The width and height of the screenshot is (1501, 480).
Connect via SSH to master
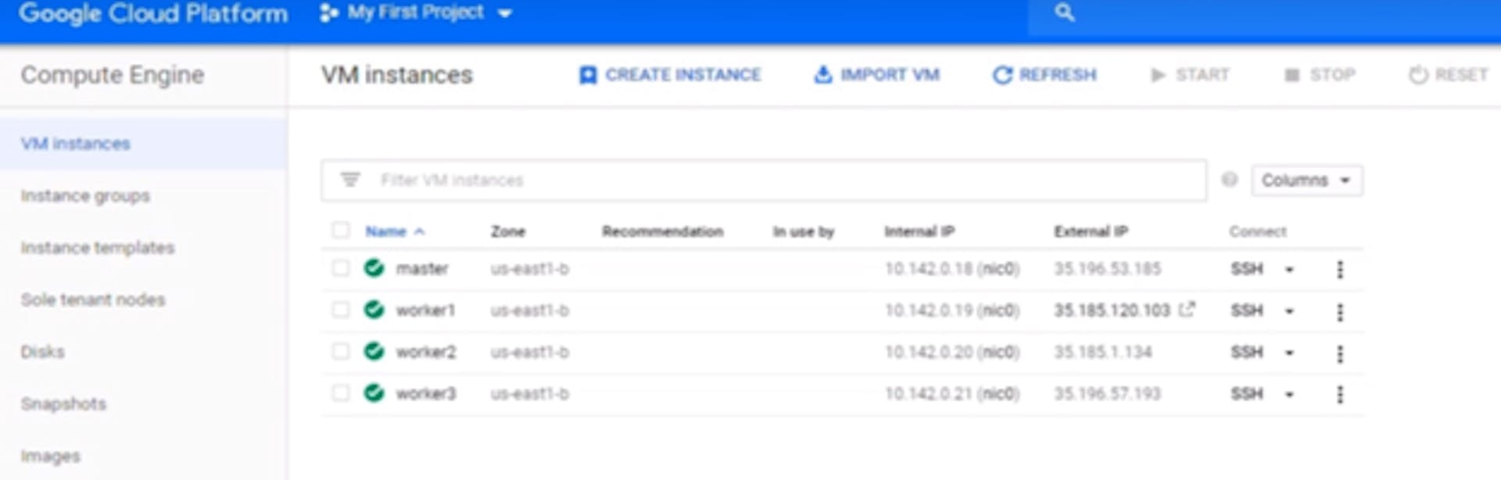pyautogui.click(x=1247, y=269)
